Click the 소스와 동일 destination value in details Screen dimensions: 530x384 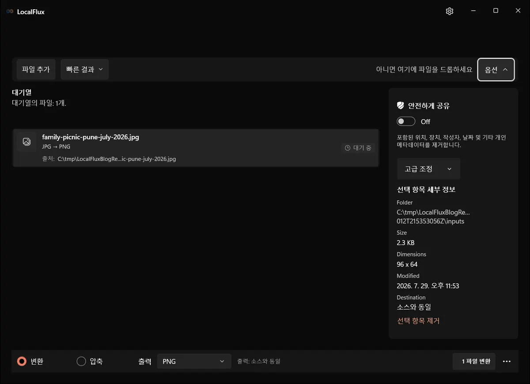(x=414, y=307)
